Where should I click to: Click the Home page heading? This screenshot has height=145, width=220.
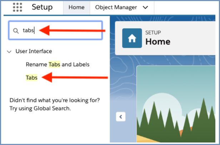[158, 42]
